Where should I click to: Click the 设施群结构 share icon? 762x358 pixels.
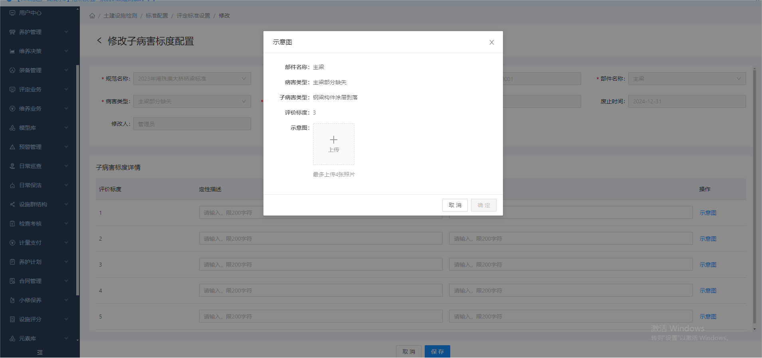point(12,204)
